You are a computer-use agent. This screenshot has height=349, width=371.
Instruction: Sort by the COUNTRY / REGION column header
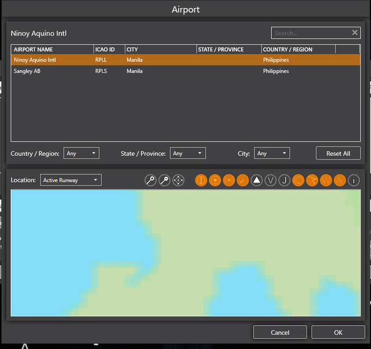pyautogui.click(x=299, y=49)
